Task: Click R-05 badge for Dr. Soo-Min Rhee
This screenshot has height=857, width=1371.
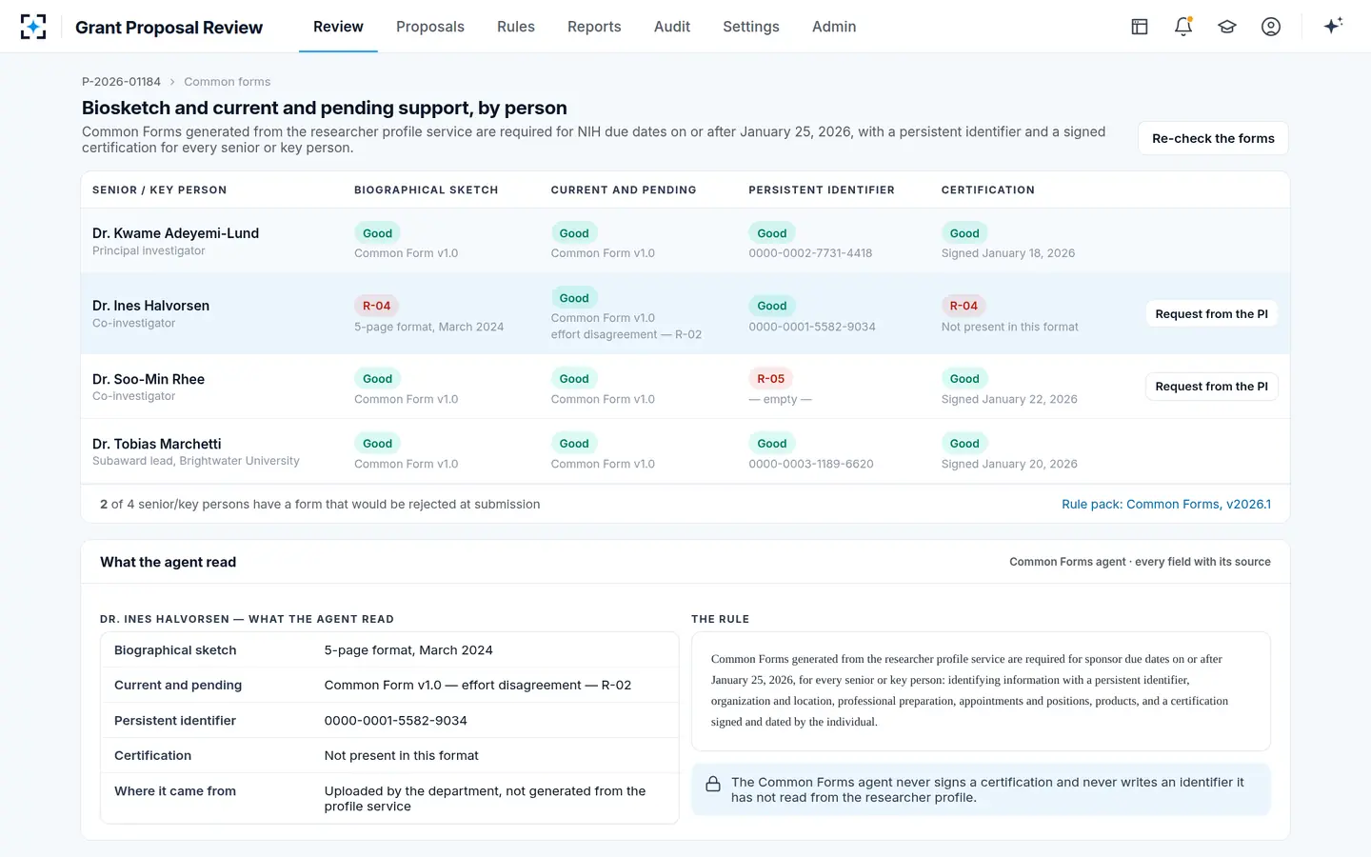Action: pyautogui.click(x=770, y=379)
